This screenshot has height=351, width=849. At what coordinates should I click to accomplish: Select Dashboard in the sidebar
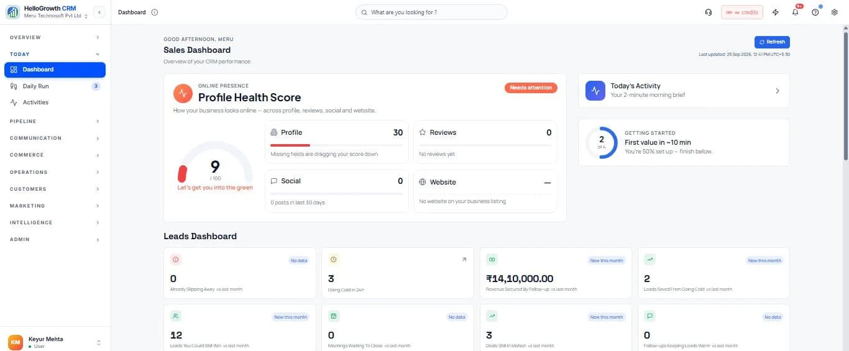click(x=55, y=70)
